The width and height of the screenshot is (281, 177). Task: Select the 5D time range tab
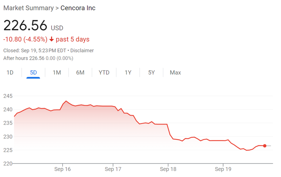point(34,72)
